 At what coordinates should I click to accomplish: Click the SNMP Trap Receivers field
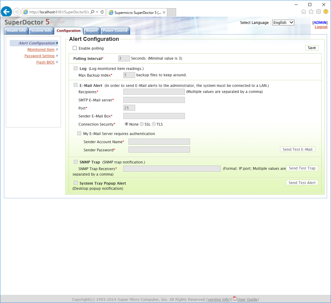(x=172, y=169)
